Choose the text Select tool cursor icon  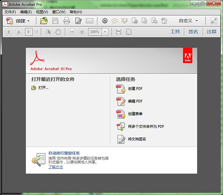(x=48, y=32)
